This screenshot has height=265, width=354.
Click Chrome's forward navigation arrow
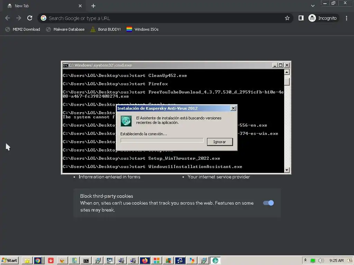[x=19, y=18]
